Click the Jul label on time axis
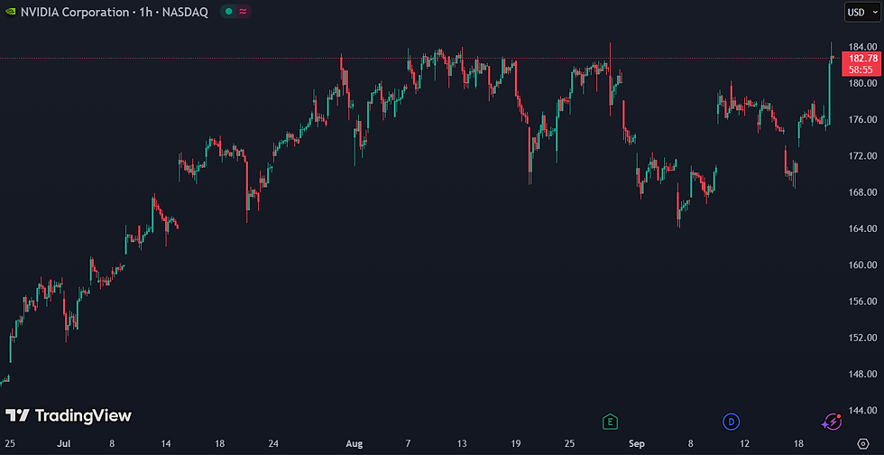This screenshot has height=455, width=884. click(x=62, y=443)
